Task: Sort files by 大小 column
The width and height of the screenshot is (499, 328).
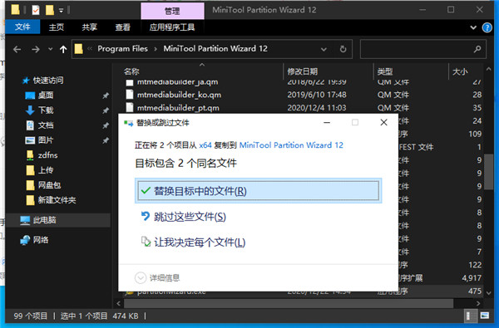Action: tap(460, 71)
